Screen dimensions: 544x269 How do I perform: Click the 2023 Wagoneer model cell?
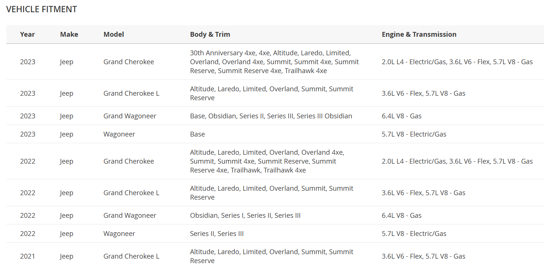click(x=119, y=134)
